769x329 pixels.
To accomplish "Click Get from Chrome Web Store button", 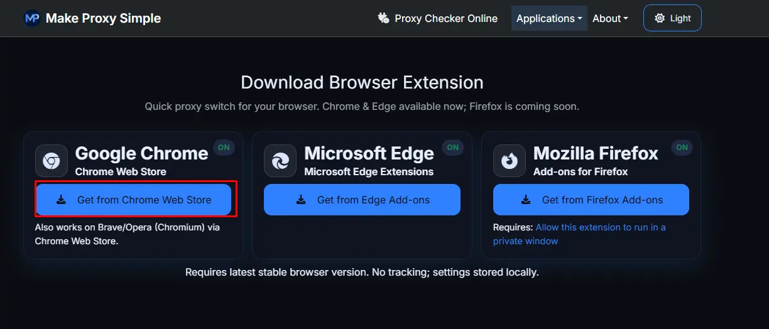I will 133,200.
